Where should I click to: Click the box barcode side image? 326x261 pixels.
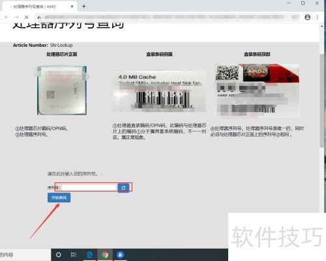(159, 91)
